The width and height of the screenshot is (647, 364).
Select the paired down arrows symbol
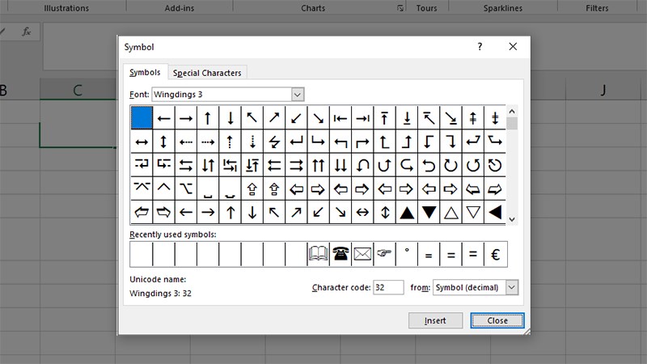pos(340,166)
